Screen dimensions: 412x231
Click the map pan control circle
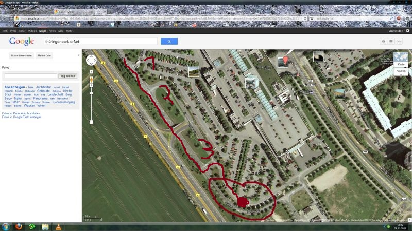click(91, 60)
